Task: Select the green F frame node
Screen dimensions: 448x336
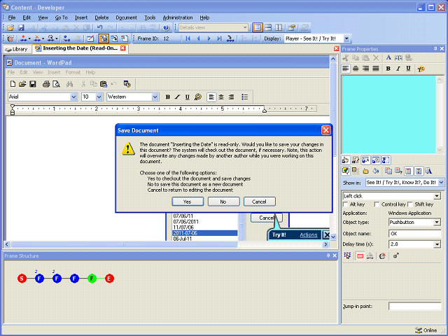Action: 92,279
